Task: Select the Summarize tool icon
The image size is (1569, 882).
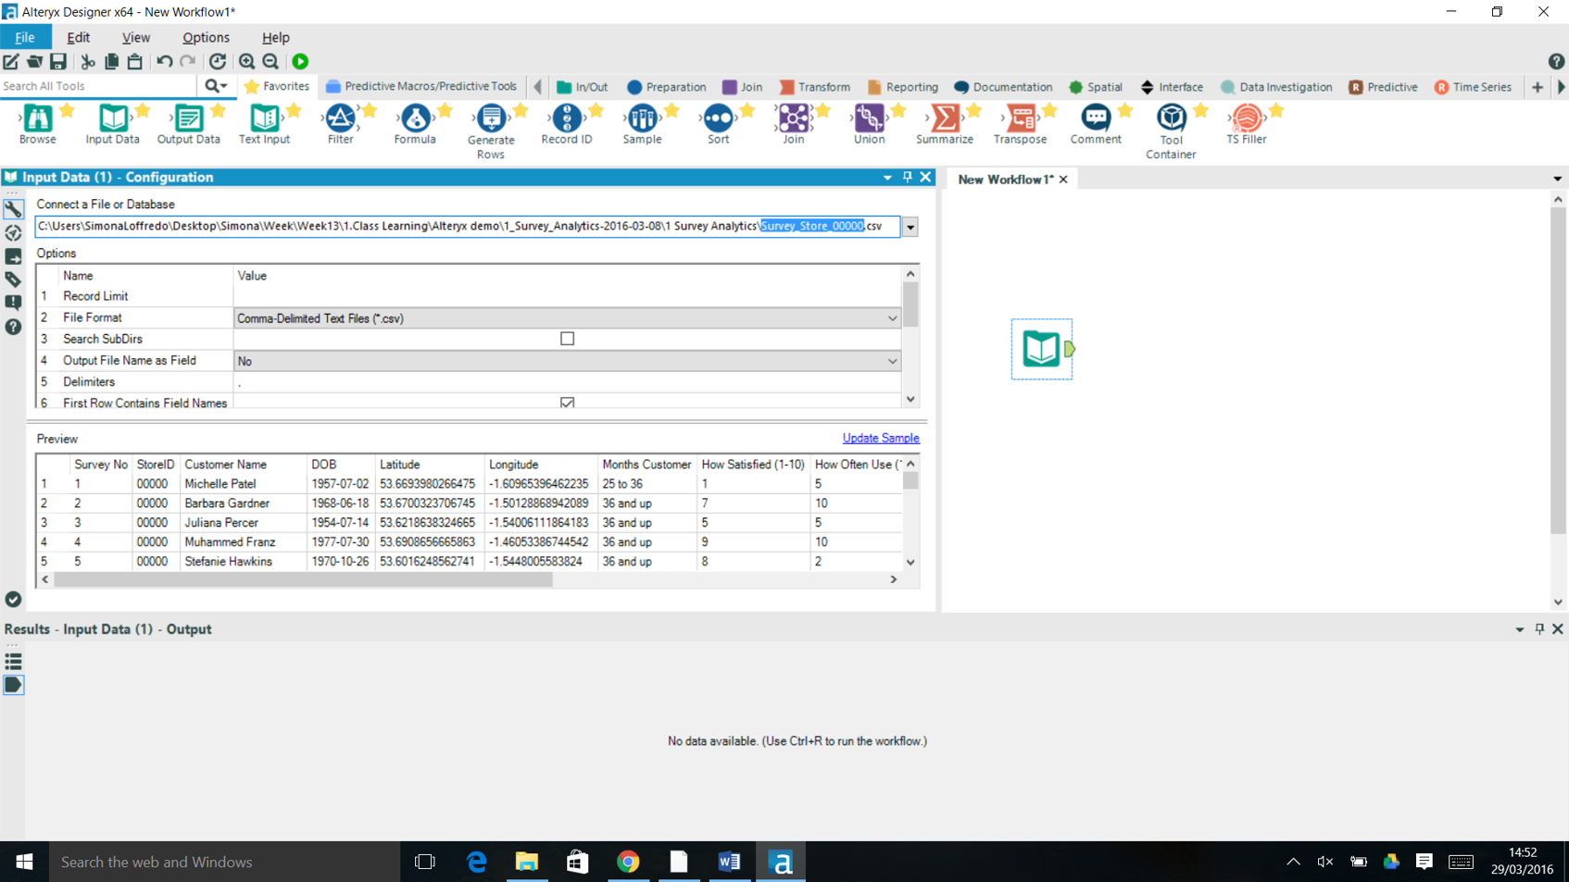Action: pyautogui.click(x=945, y=118)
